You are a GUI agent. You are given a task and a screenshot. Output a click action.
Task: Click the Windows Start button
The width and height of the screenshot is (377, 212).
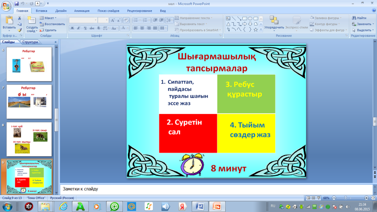7,207
